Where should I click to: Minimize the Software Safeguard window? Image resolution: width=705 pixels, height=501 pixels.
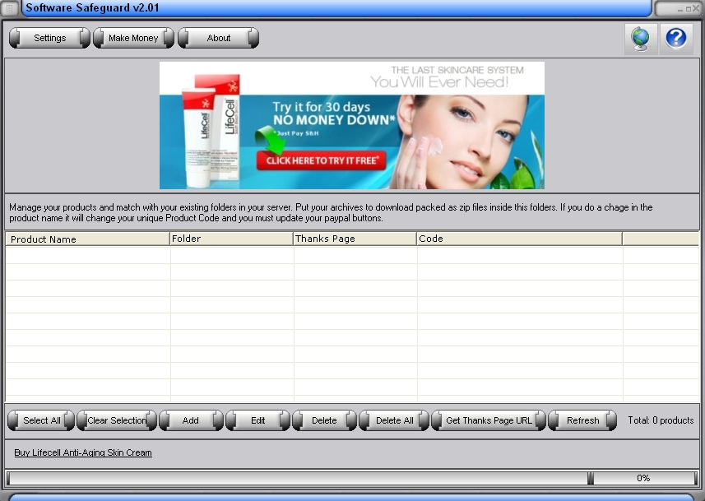tap(680, 9)
